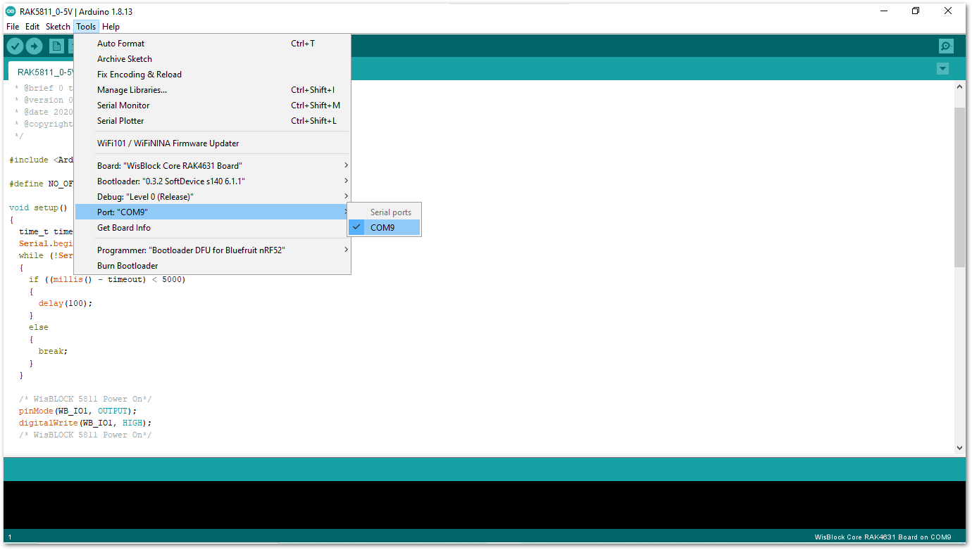
Task: Close the Arduino window
Action: 948,11
